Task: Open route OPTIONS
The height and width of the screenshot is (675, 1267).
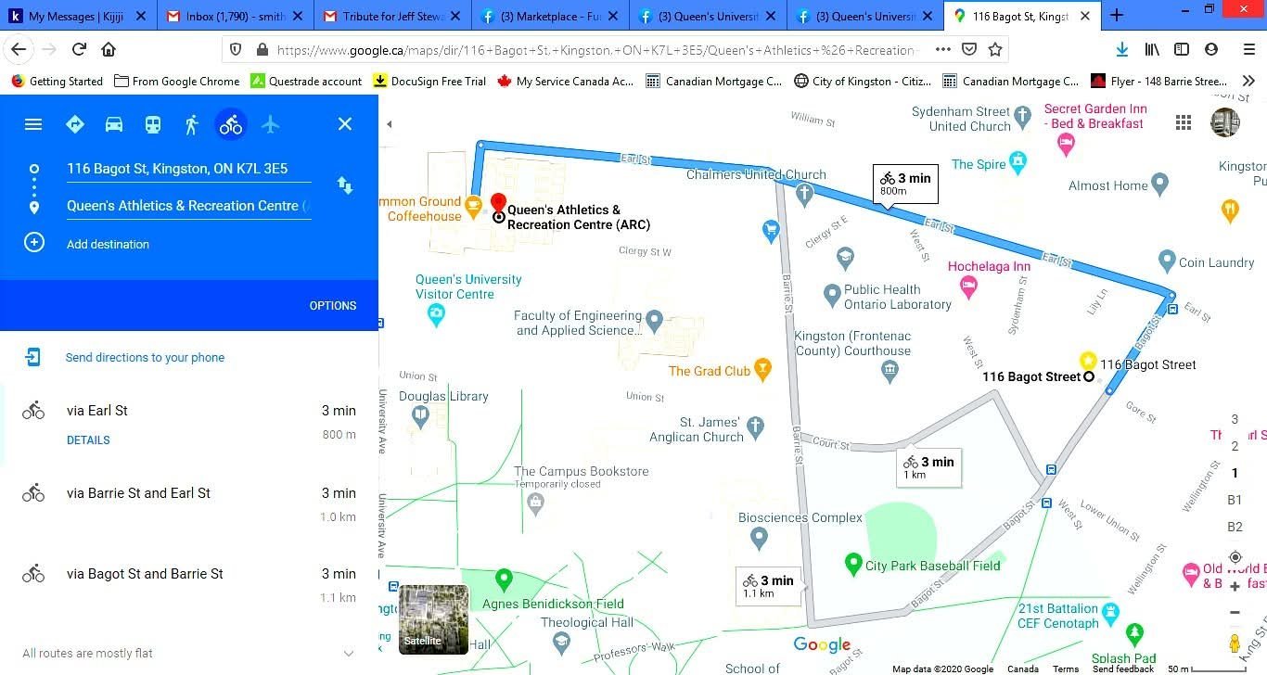Action: (x=333, y=305)
